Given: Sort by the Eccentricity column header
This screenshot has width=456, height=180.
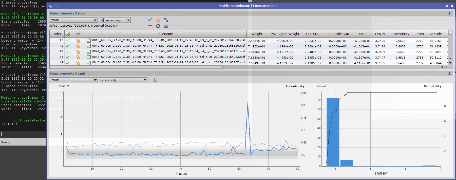Looking at the screenshot, I should tap(400, 34).
